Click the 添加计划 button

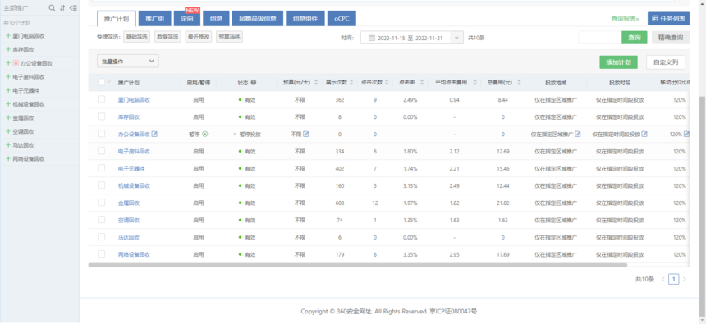(x=618, y=62)
